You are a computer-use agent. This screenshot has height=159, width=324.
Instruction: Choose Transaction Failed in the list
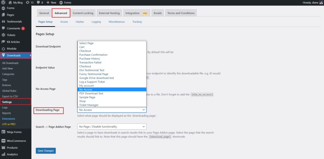pyautogui.click(x=112, y=62)
